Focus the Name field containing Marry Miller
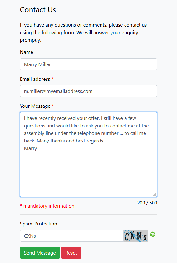The image size is (177, 263). click(x=89, y=64)
